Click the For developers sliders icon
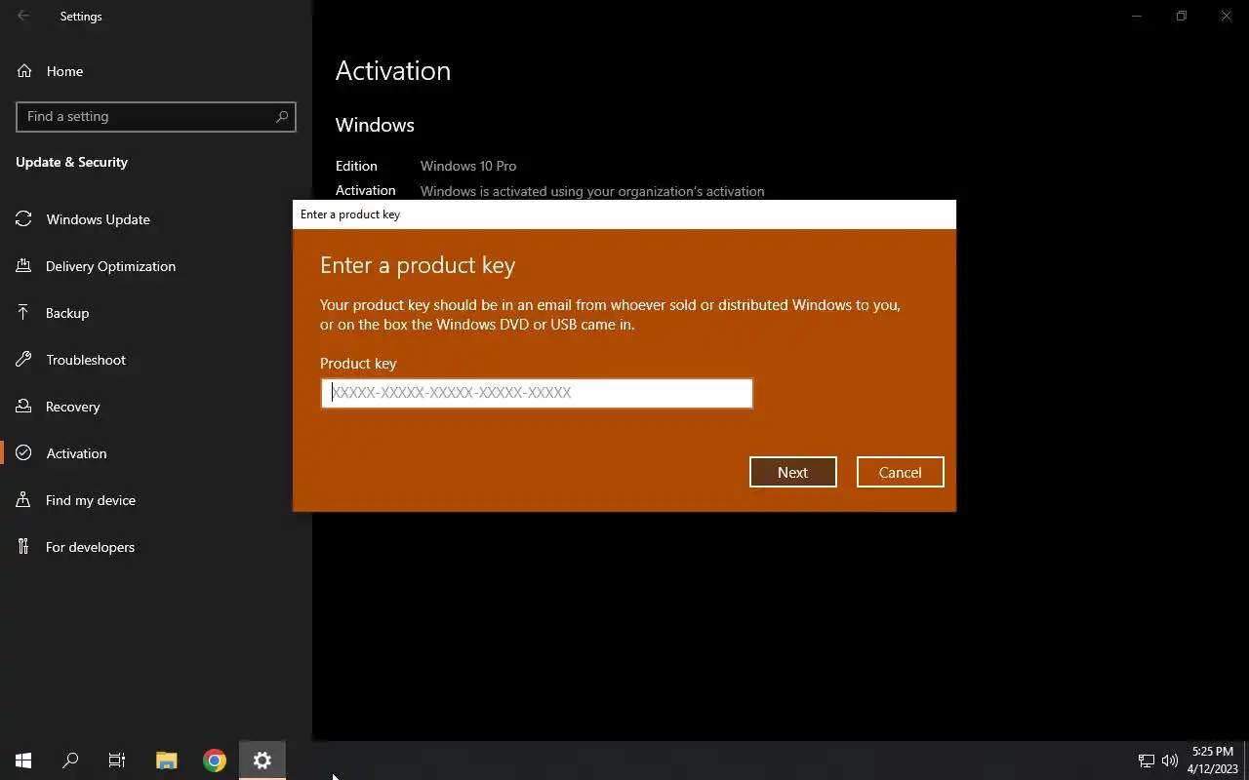Screen dimensions: 1249x780 (24, 547)
